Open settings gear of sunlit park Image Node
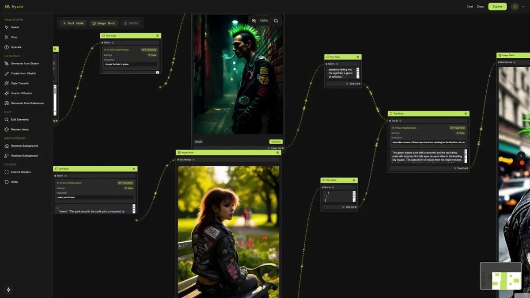530x298 pixels. pos(277,153)
